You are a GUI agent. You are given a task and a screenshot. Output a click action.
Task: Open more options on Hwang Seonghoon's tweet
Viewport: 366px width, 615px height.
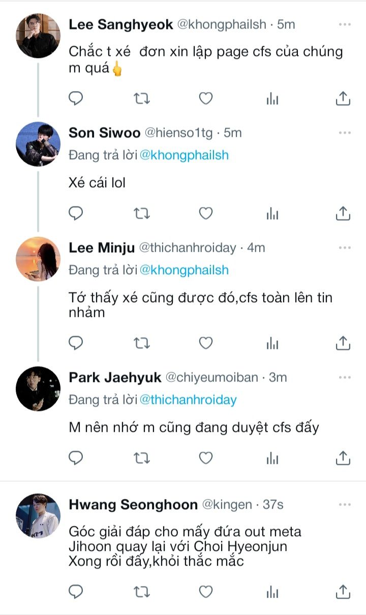(345, 505)
